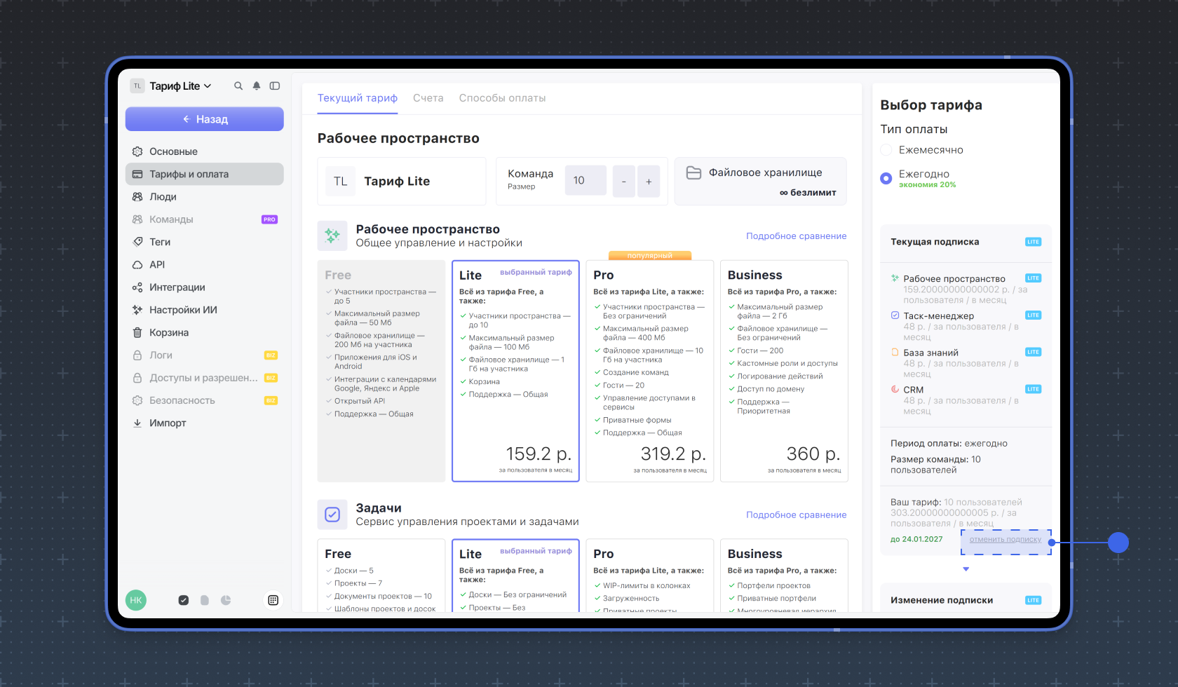The image size is (1178, 687).
Task: Click the team size field showing 10
Action: click(x=585, y=181)
